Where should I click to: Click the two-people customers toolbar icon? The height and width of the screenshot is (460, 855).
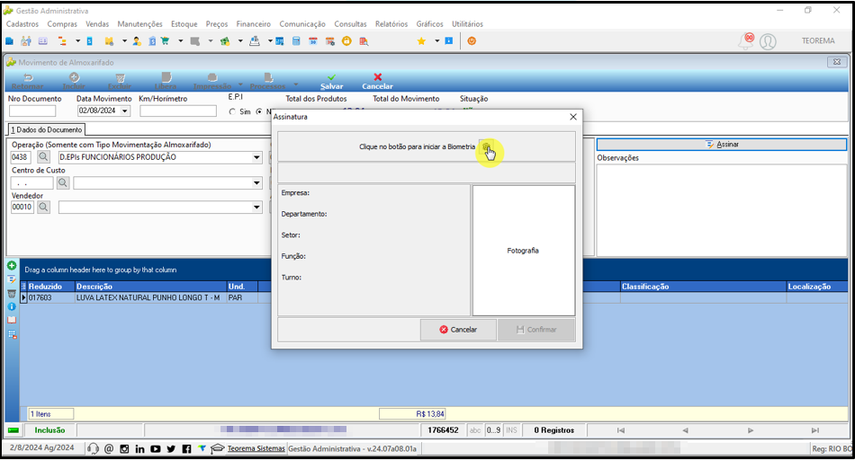point(25,41)
